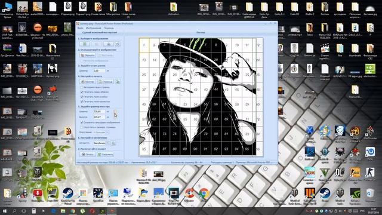Viewport: 382px width, 215px height.
Task: Select poster page cell number 25
Action: coord(144,75)
